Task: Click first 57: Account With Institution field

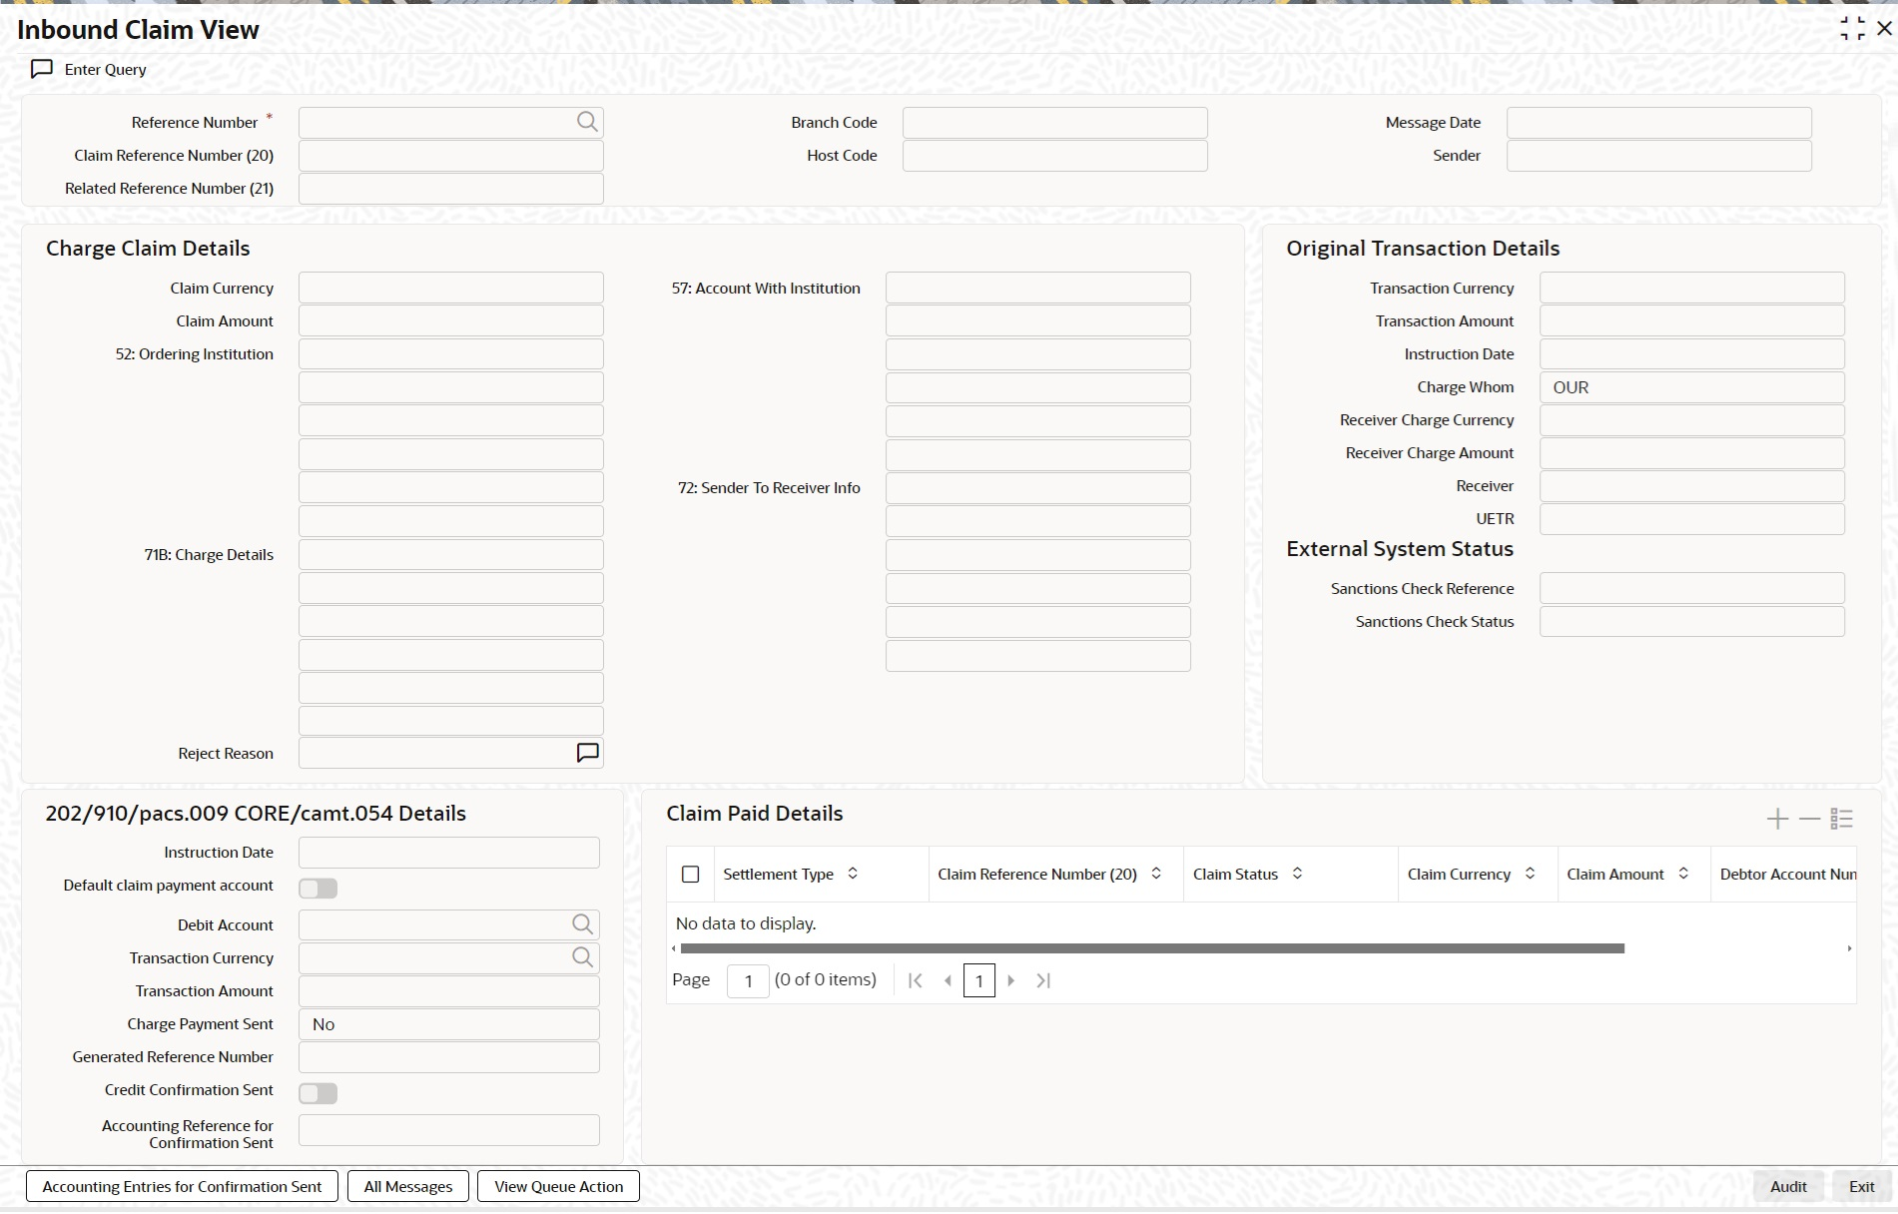Action: tap(1038, 288)
